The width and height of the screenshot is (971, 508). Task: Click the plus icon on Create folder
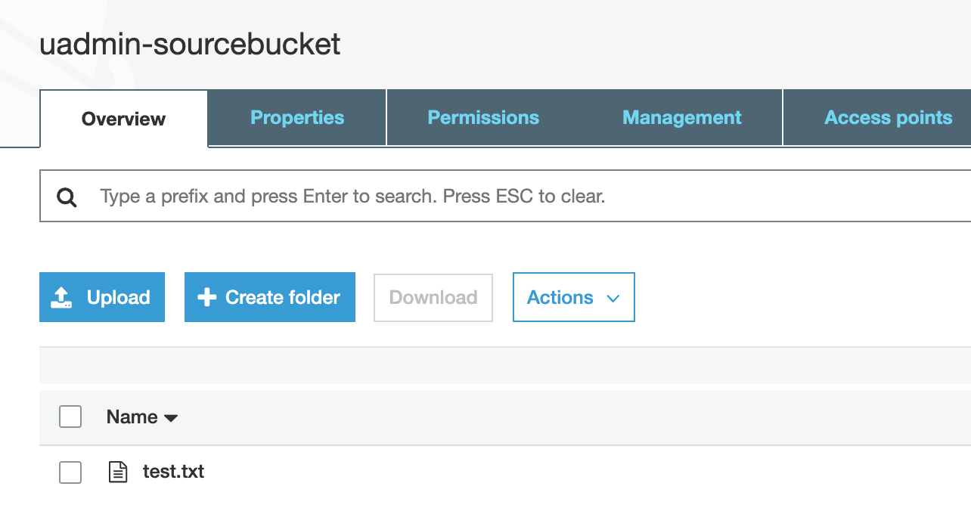coord(206,297)
